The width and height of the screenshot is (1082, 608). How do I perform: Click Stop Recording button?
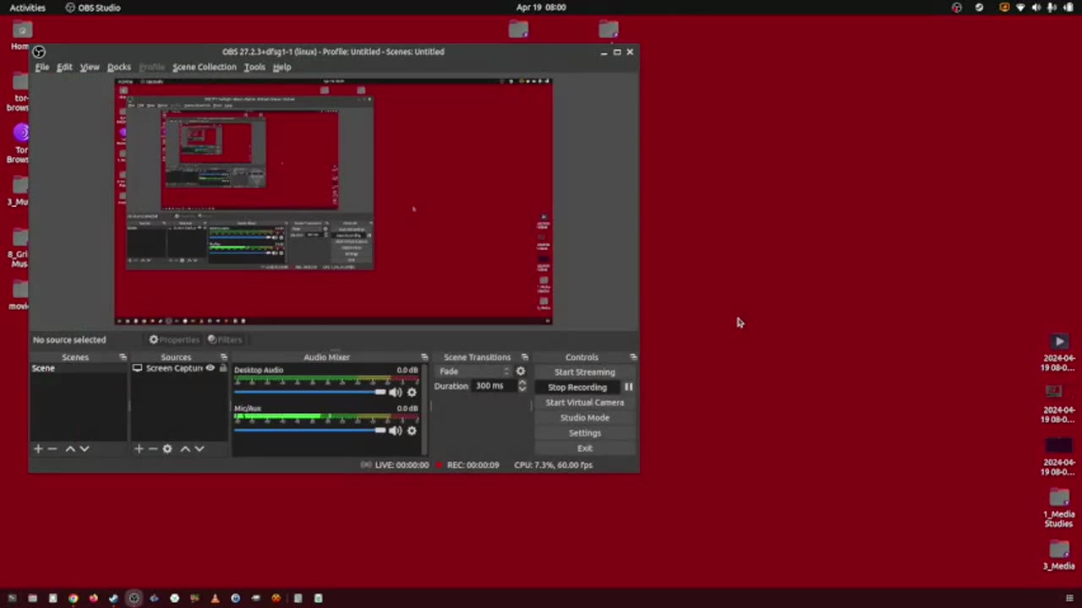(x=577, y=388)
